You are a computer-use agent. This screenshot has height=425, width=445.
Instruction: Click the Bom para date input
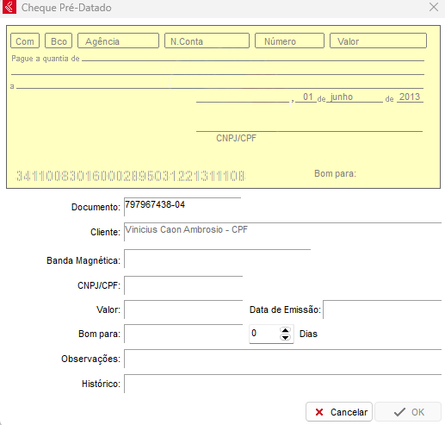(x=183, y=334)
